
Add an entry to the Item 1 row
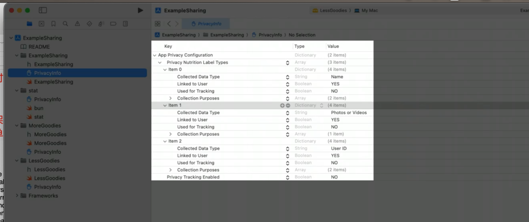point(283,105)
